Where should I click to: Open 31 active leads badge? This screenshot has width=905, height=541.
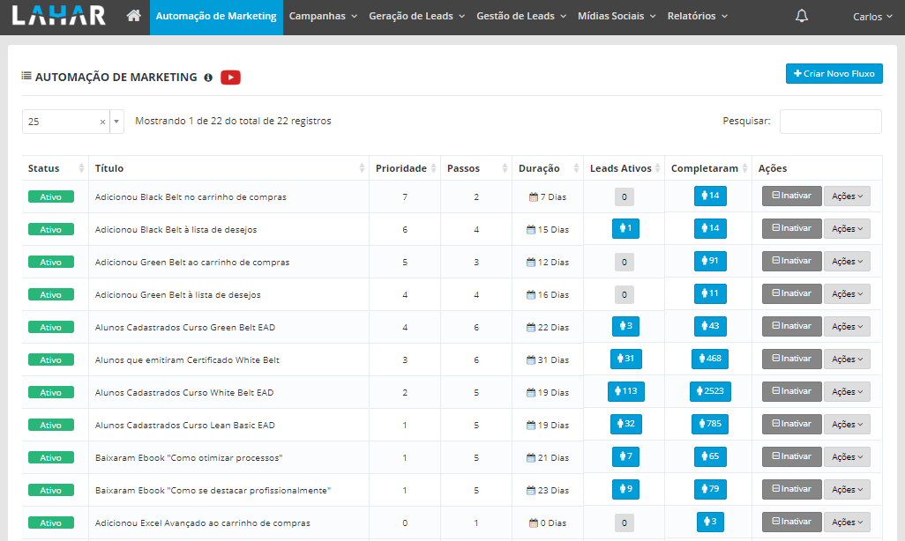pyautogui.click(x=625, y=359)
